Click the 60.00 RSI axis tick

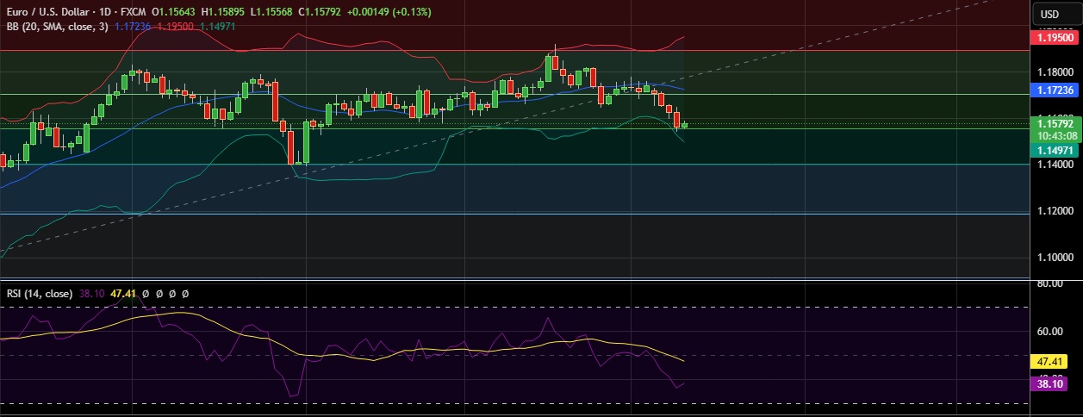pos(1049,331)
